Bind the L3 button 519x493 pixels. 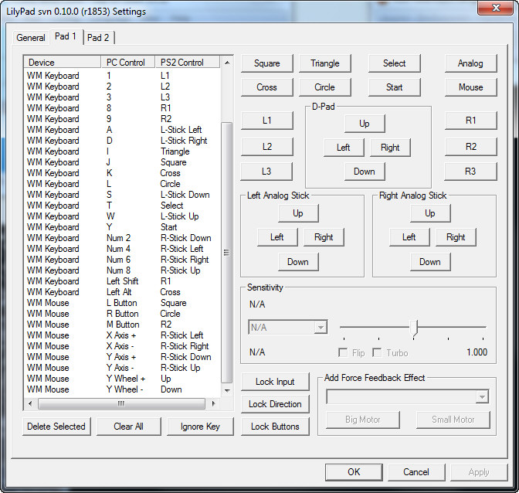[x=266, y=172]
